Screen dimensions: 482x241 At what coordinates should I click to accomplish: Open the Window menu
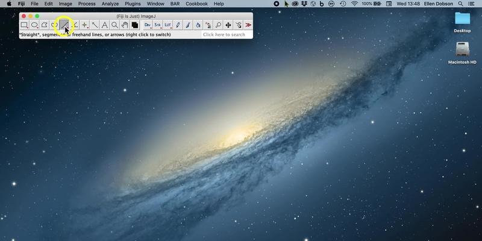(x=155, y=4)
